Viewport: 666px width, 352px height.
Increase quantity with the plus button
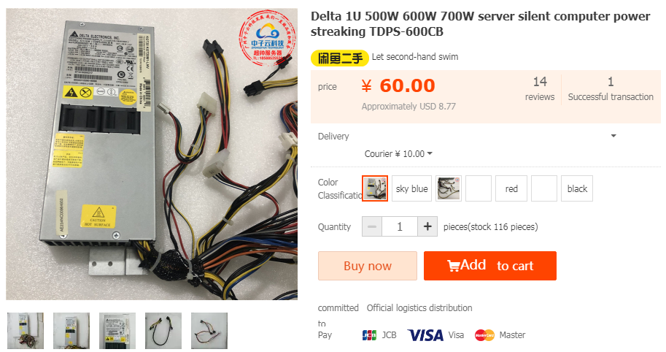pos(427,226)
